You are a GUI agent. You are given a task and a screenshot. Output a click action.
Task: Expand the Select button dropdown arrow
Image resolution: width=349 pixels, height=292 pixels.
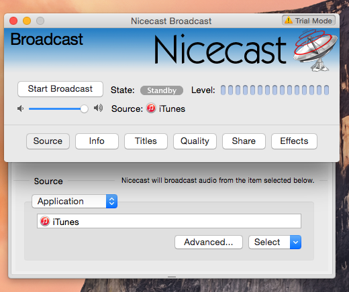click(x=295, y=242)
